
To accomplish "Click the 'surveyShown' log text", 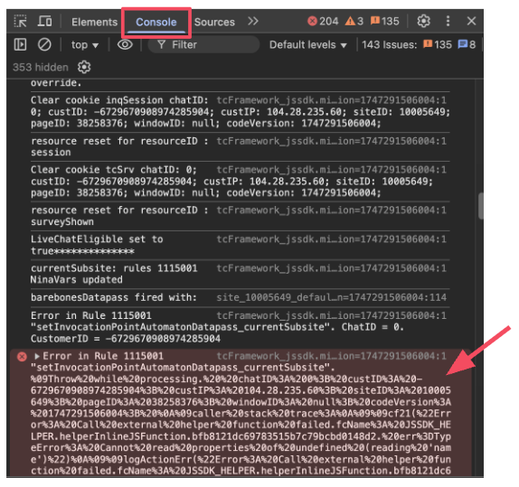I will click(62, 222).
